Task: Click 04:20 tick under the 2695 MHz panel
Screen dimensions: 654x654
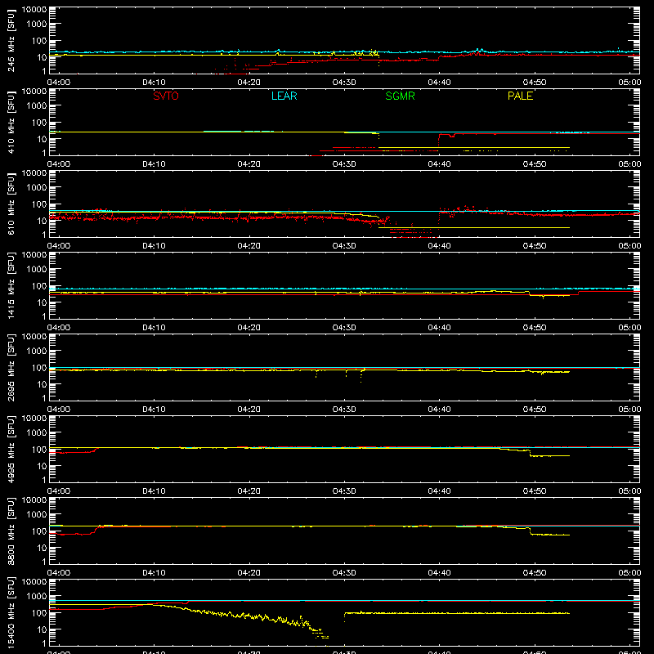Action: (249, 410)
